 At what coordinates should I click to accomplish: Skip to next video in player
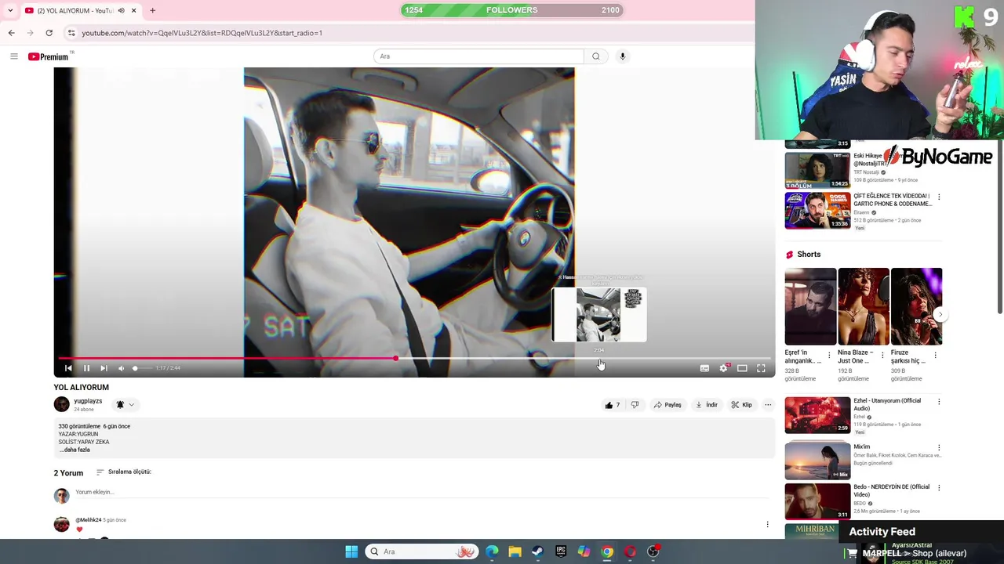click(104, 368)
